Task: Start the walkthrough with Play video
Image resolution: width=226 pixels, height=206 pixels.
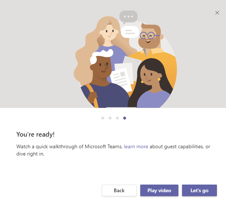Action: [x=159, y=190]
